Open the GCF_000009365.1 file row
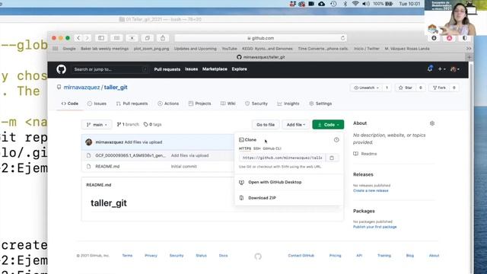Viewport: 487px width, 274px height. (x=130, y=155)
